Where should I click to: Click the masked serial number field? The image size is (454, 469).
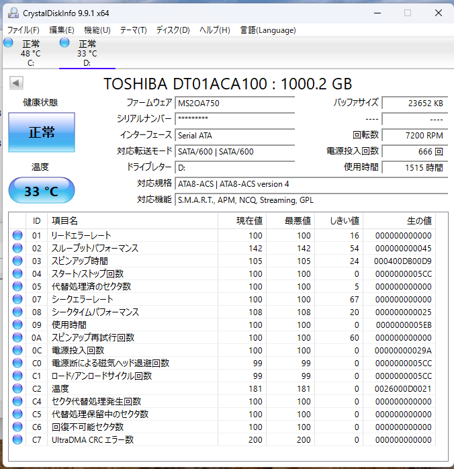coord(235,119)
